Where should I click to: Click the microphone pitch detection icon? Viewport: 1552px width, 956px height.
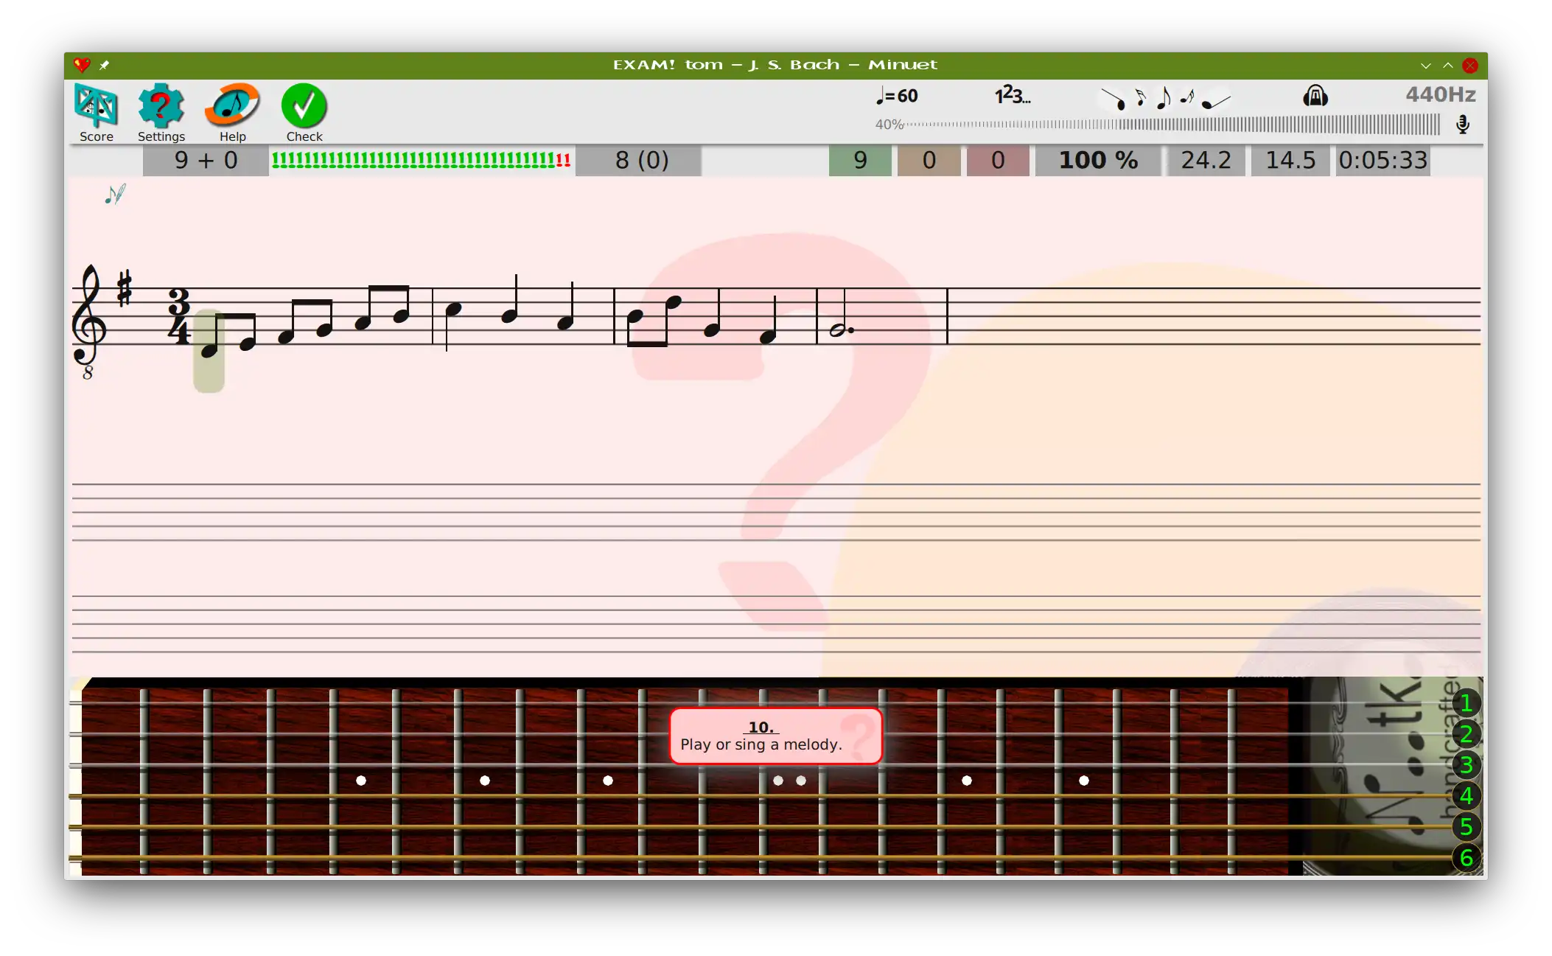coord(1463,125)
